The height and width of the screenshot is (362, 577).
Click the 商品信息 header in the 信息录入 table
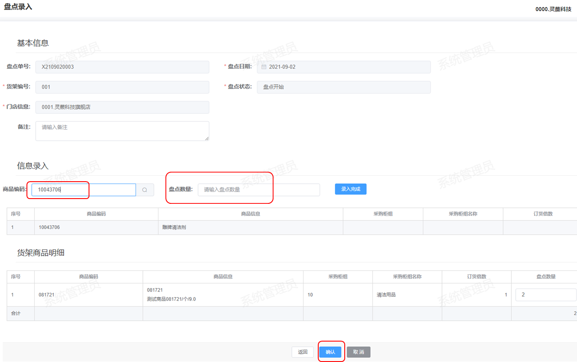[x=251, y=214]
